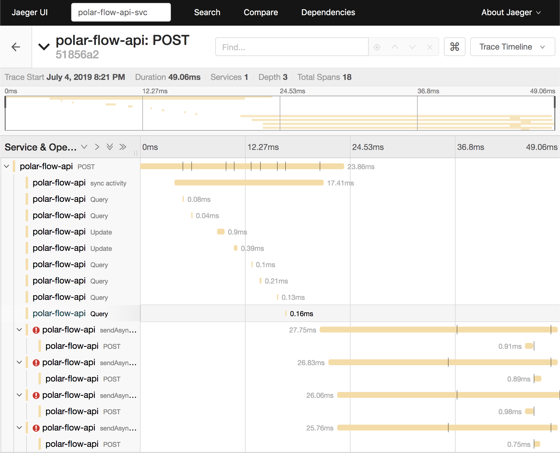Click the back arrow icon

pos(16,47)
